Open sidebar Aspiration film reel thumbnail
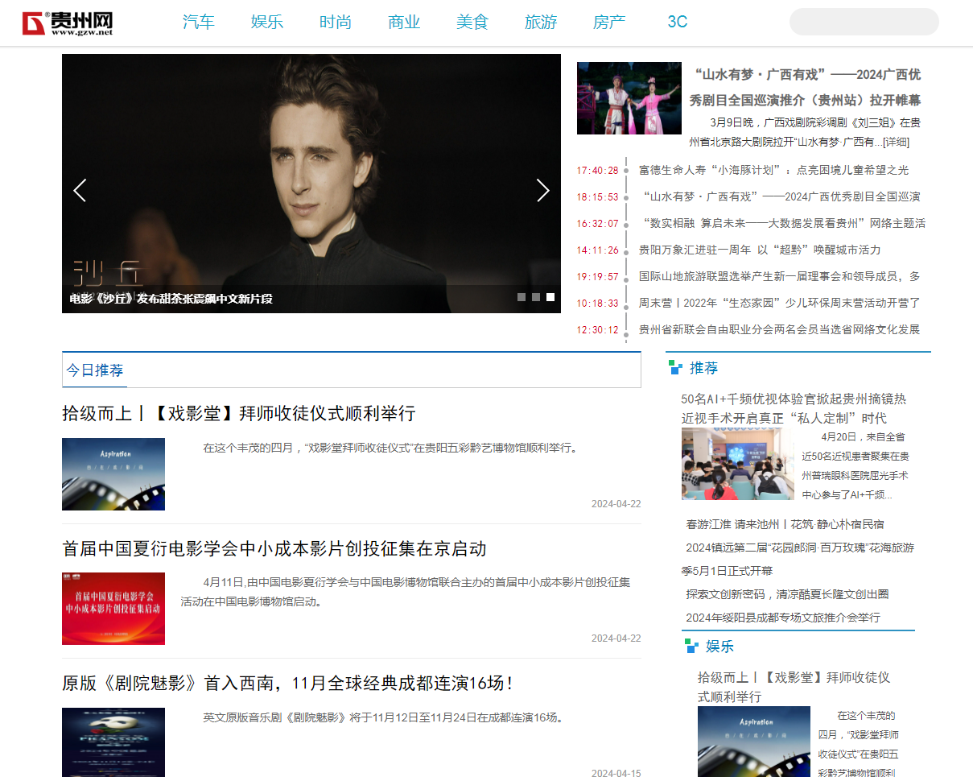 (754, 742)
